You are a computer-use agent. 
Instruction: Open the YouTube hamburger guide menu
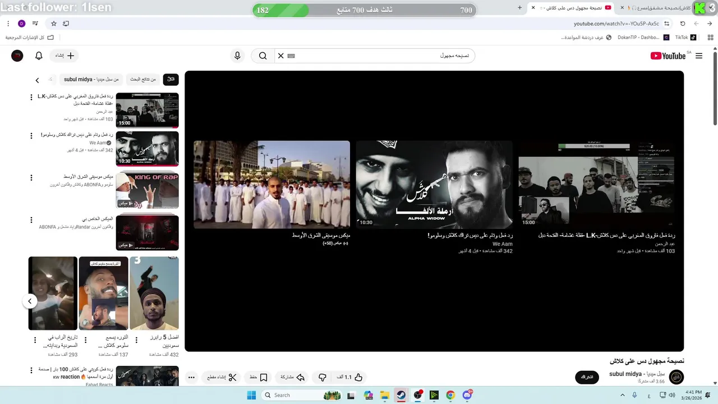tap(698, 56)
